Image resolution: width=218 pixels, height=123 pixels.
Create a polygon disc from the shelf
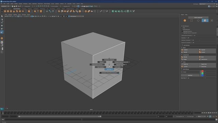[x=23, y=11]
